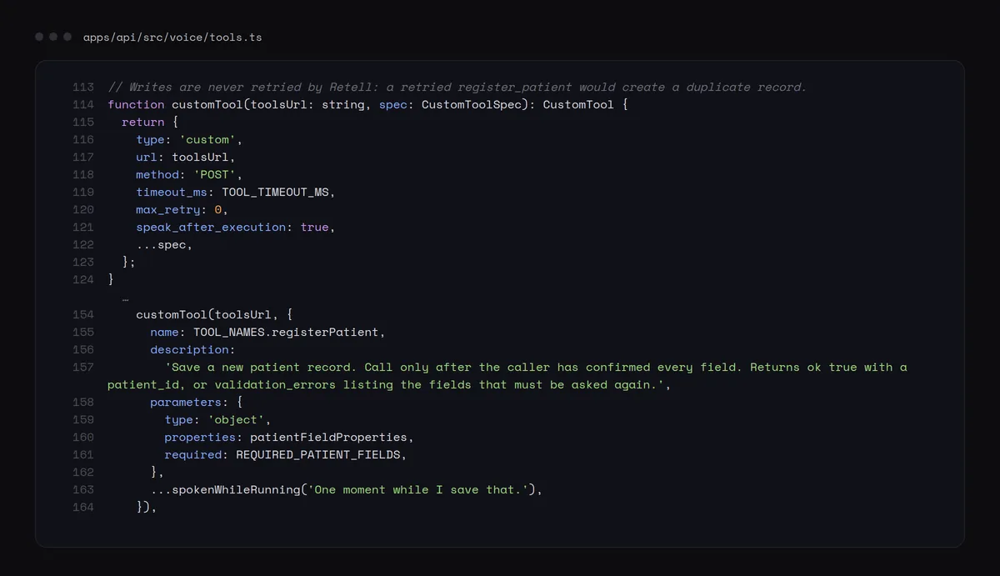
Task: Click the speak_after_execution: true line
Action: (236, 227)
